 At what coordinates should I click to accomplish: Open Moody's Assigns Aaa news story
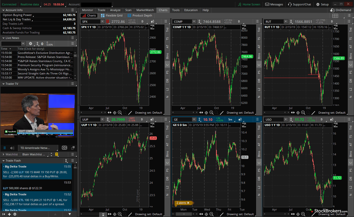click(45, 69)
